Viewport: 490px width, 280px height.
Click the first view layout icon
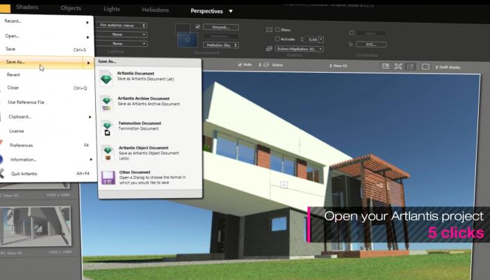click(385, 66)
